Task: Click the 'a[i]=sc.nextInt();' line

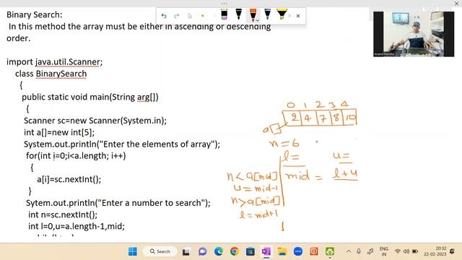Action: pos(69,179)
